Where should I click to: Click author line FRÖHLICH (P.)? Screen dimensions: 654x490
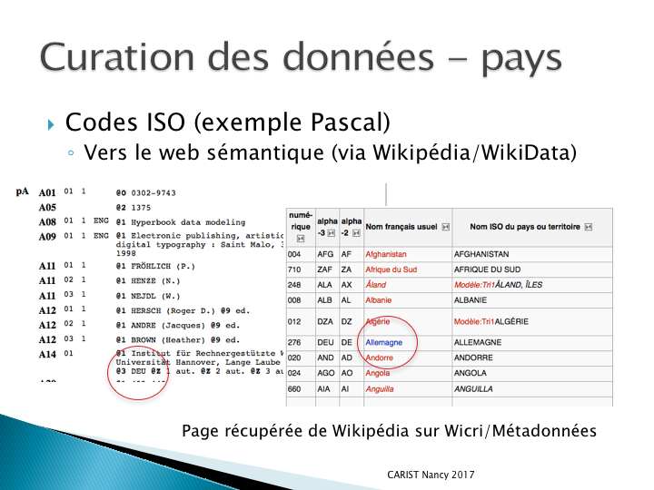(x=163, y=266)
